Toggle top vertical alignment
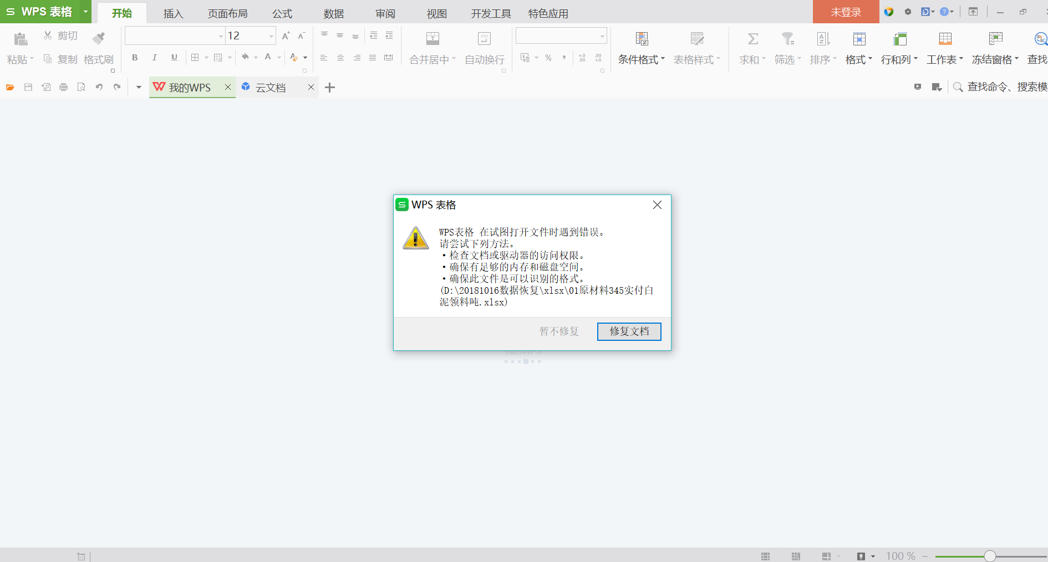Viewport: 1048px width, 562px height. [x=324, y=35]
